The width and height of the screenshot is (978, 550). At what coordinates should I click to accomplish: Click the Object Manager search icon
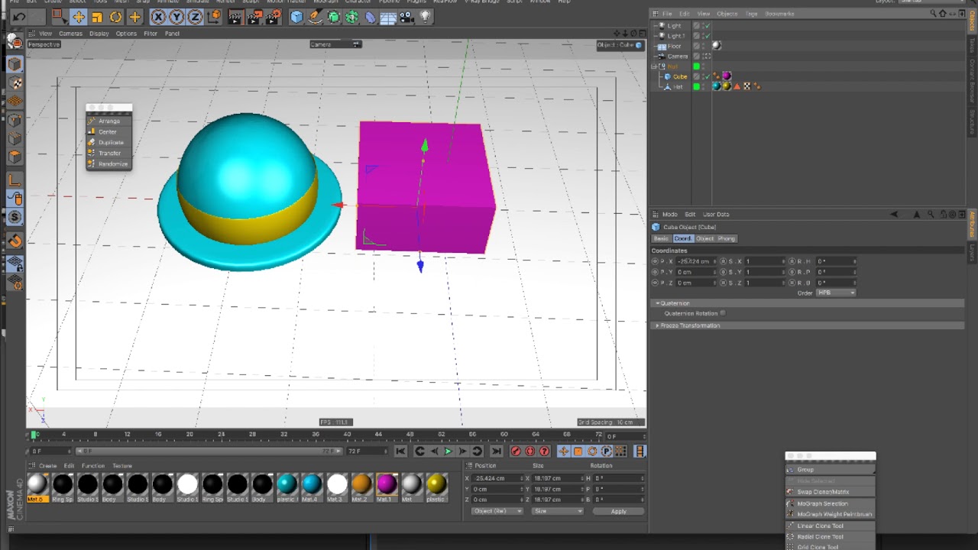point(933,14)
